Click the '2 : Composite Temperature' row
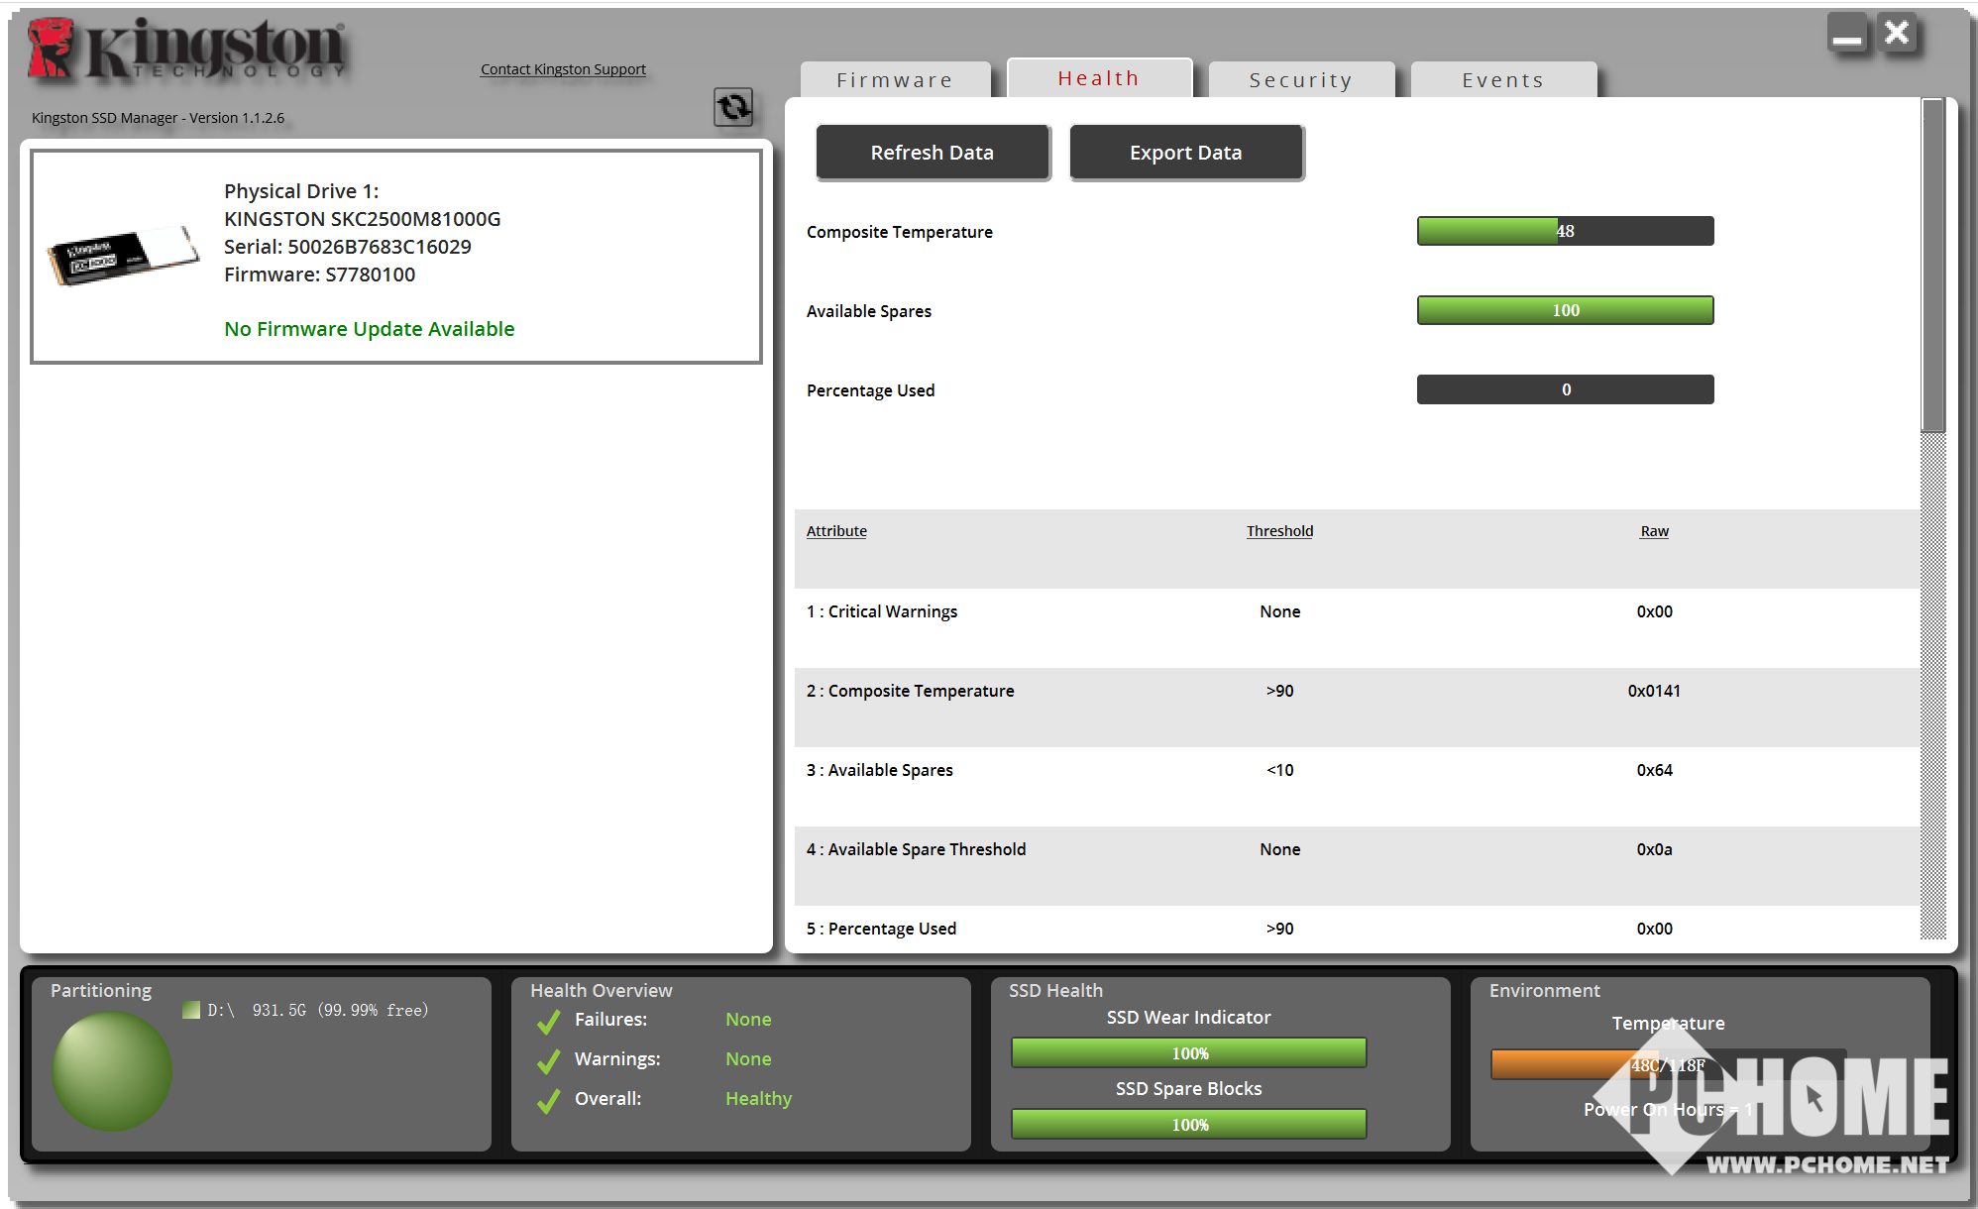1978x1209 pixels. (x=1357, y=707)
